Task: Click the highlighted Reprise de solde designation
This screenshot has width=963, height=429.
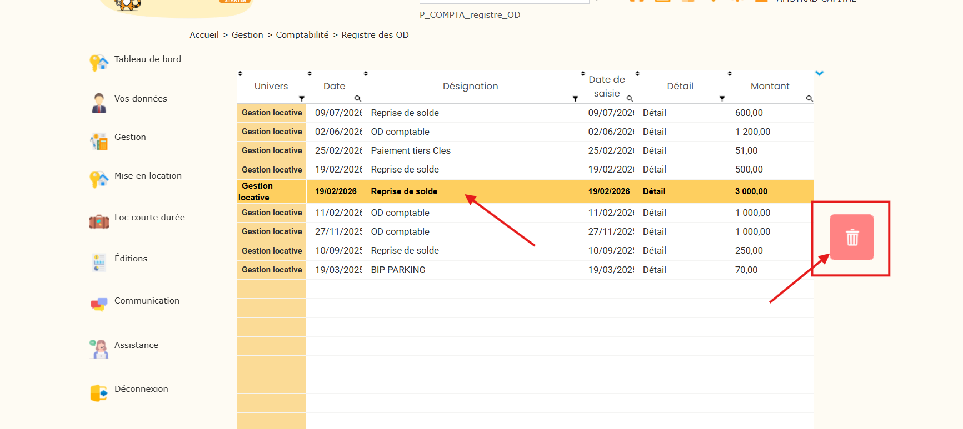Action: (404, 191)
